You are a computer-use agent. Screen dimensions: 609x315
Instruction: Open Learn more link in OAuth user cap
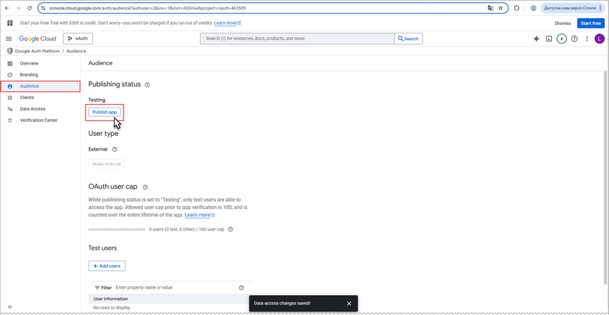[199, 215]
